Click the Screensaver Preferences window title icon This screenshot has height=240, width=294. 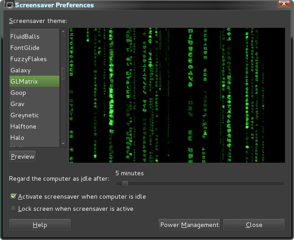click(9, 5)
